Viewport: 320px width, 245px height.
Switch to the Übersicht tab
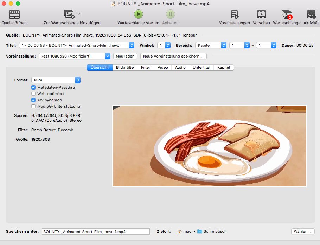tap(100, 67)
